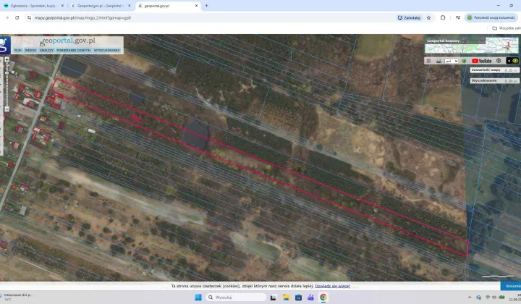The width and height of the screenshot is (521, 304).
Task: Click the network Wi-Fi tray icon
Action: 488,297
